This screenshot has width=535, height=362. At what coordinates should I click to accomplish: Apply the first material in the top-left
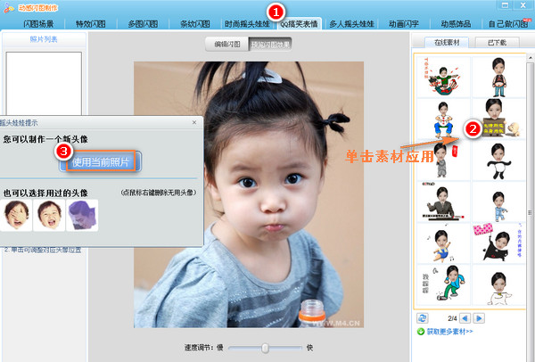point(439,74)
